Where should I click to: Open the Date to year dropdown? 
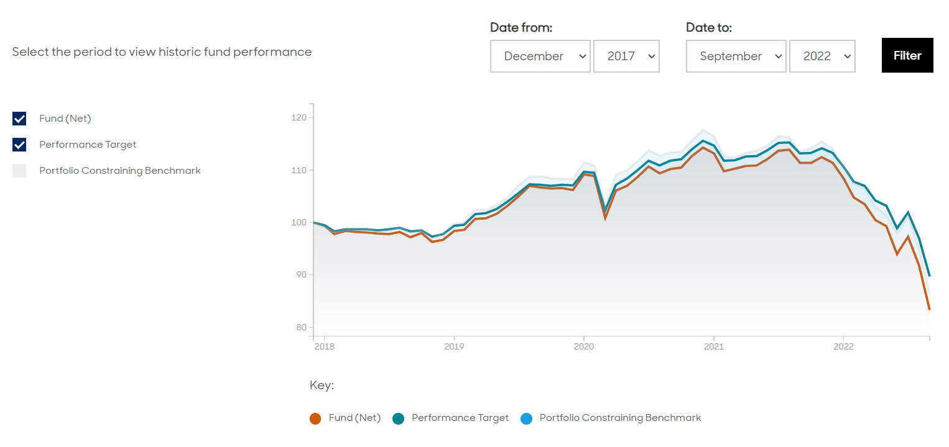(822, 56)
